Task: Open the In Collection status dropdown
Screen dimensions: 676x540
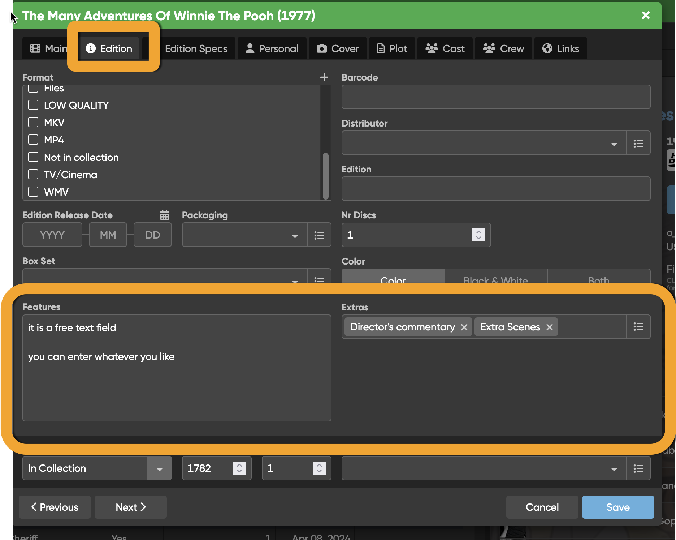Action: [x=159, y=468]
